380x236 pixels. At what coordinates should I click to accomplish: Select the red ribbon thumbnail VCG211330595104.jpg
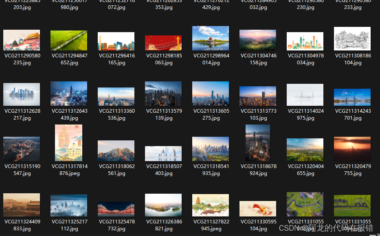[258, 209]
